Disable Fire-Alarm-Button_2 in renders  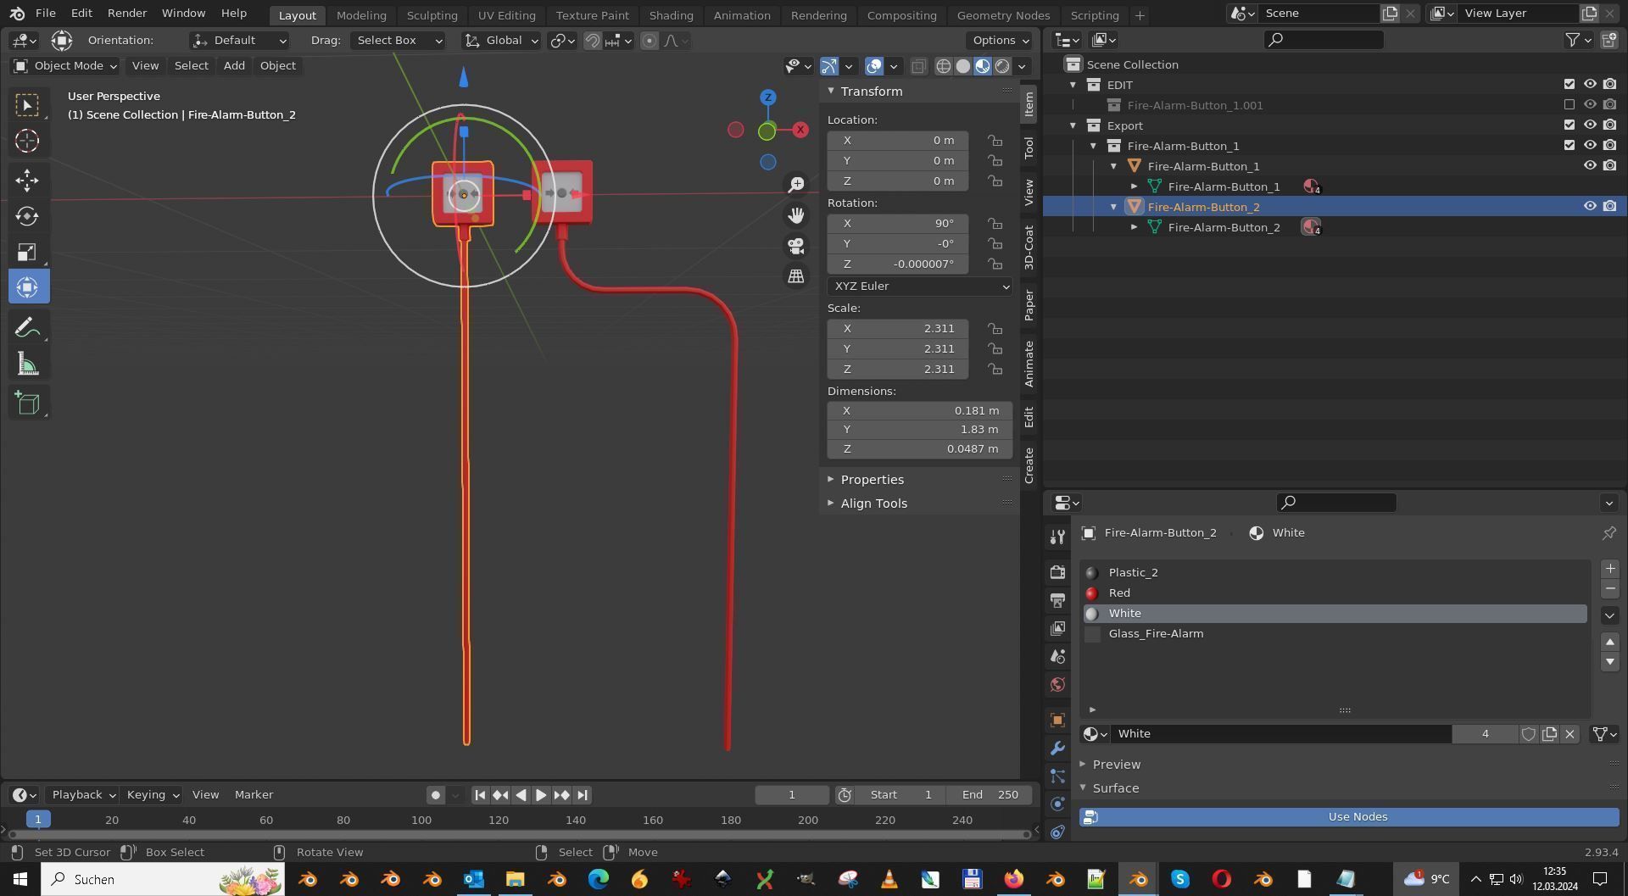coord(1609,207)
